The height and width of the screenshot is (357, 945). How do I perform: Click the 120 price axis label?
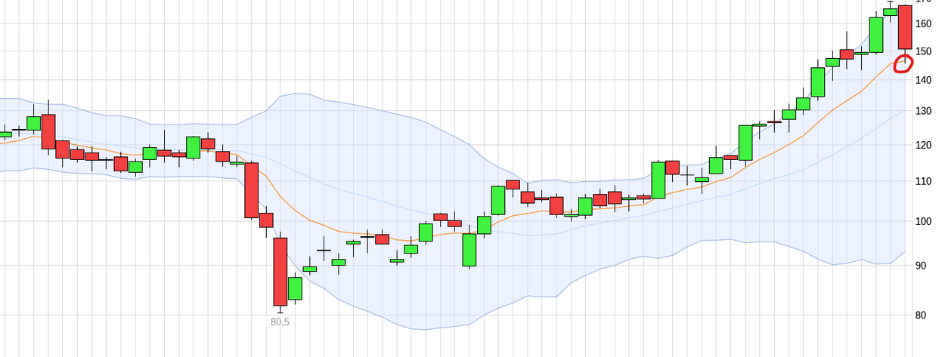pos(923,145)
